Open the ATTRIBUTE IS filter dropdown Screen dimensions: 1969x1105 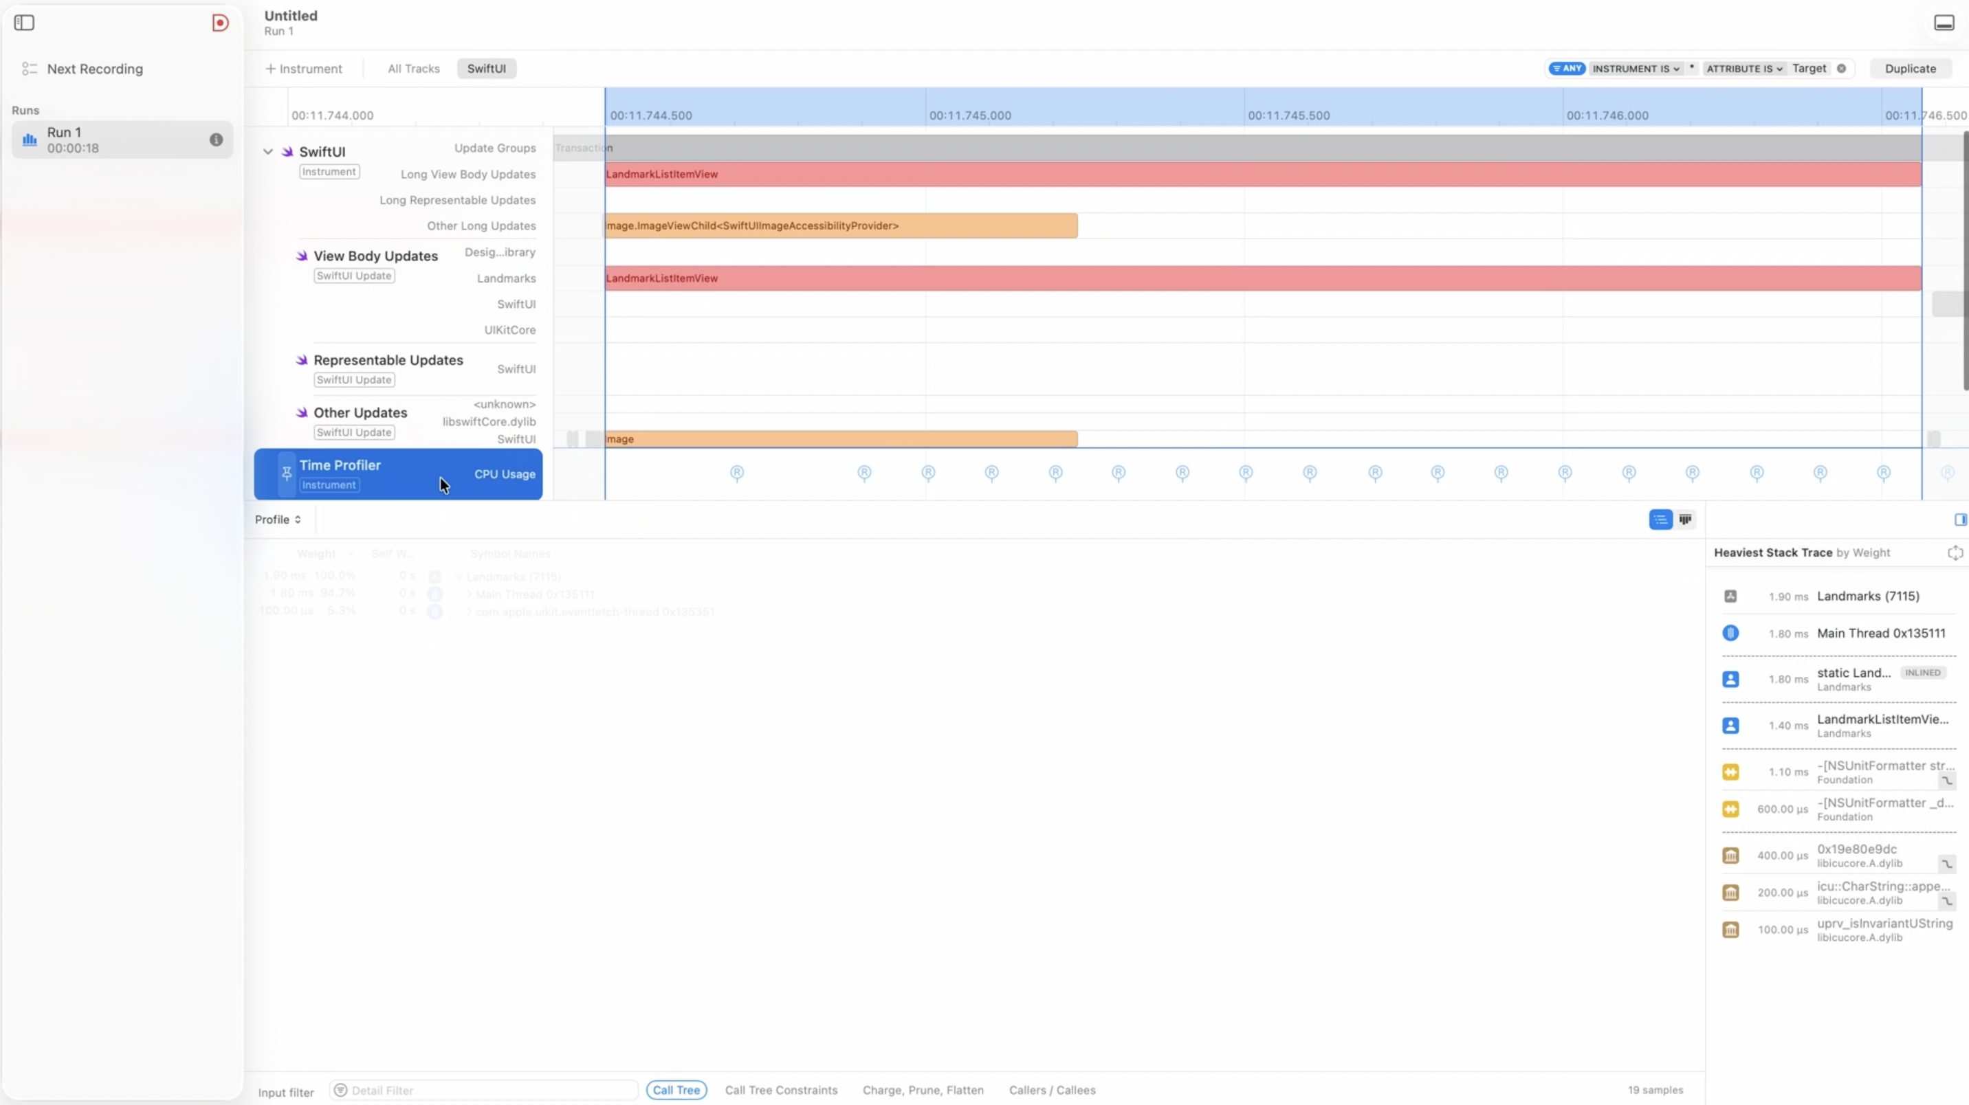[1744, 69]
